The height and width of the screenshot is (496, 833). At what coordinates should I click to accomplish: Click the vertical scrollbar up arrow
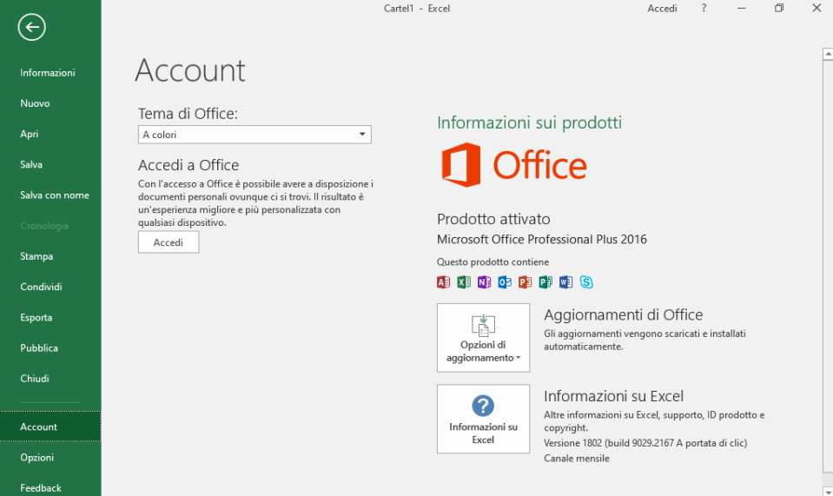click(x=827, y=54)
